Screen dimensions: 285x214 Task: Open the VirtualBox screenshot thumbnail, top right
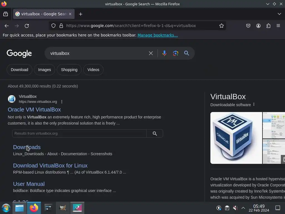(x=274, y=125)
